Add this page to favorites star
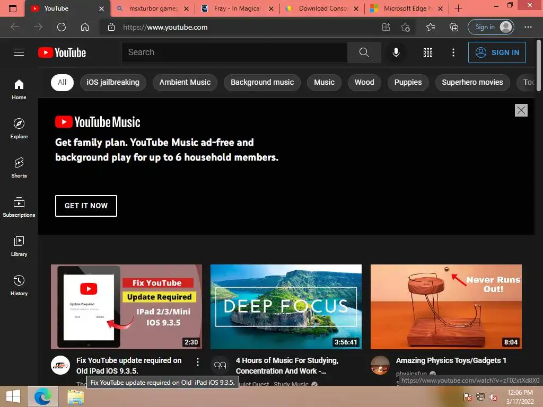Screen dimensions: 543x407 406,27
